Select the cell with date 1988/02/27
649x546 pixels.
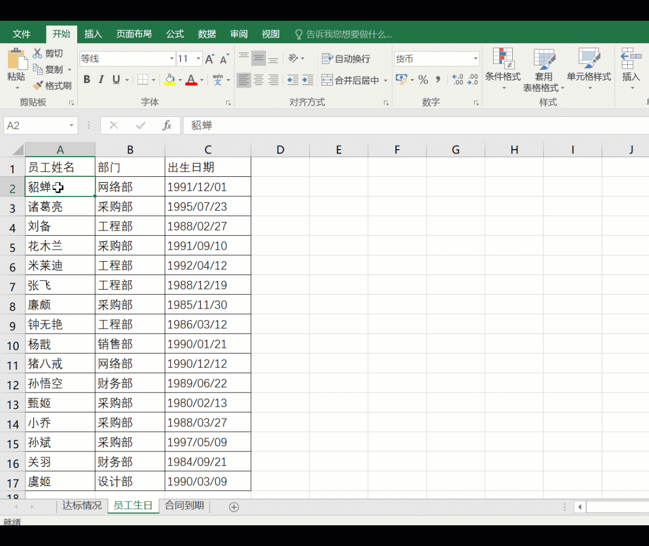pos(208,226)
